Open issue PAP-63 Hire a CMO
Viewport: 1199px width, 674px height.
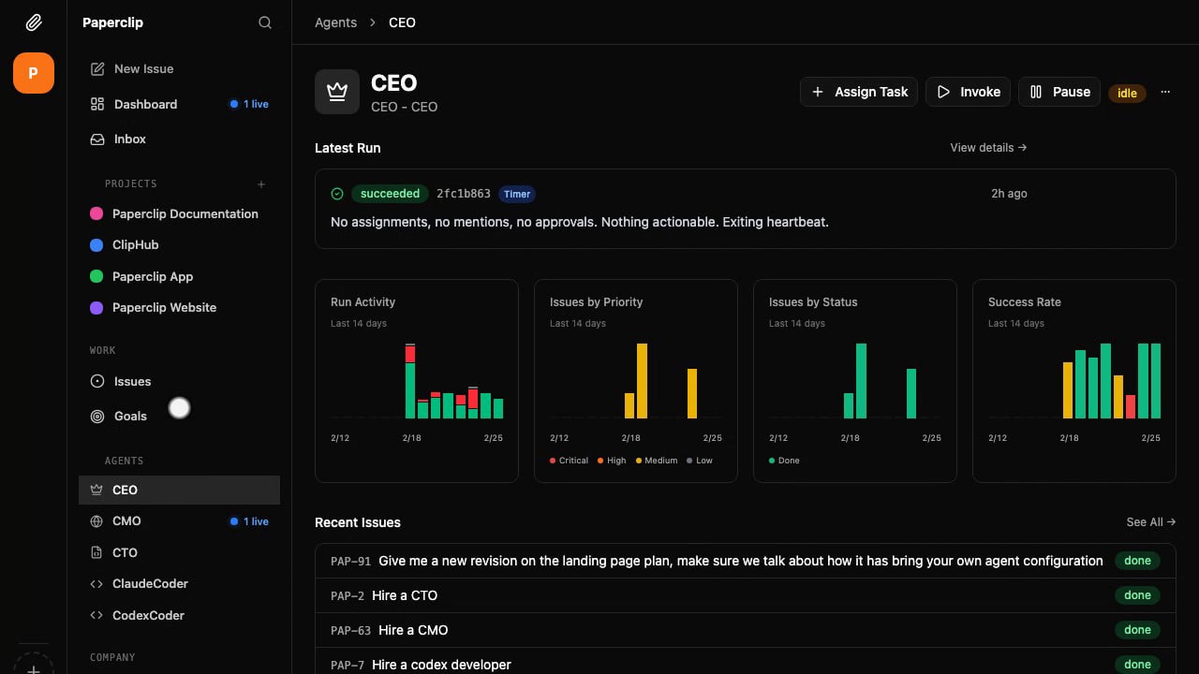(746, 630)
